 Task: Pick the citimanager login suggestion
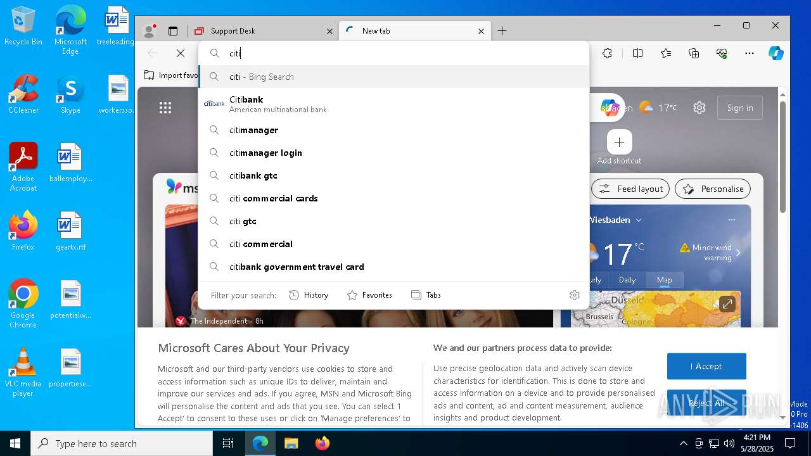click(393, 153)
